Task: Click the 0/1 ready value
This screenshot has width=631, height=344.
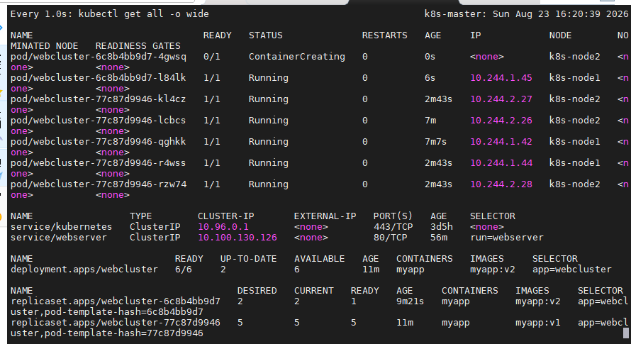Action: (212, 57)
